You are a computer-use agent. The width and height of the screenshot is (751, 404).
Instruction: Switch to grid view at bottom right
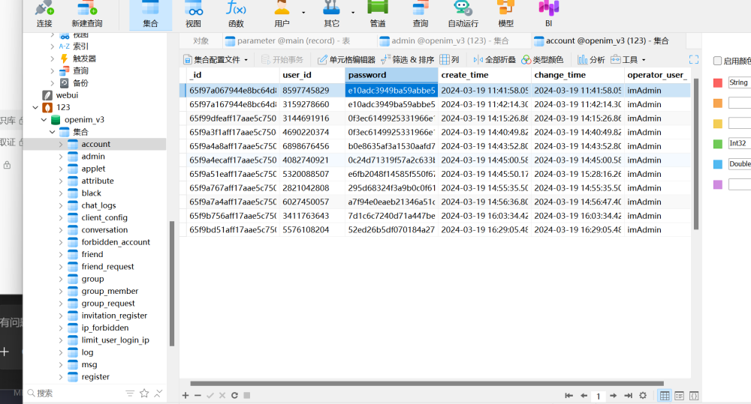tap(665, 395)
